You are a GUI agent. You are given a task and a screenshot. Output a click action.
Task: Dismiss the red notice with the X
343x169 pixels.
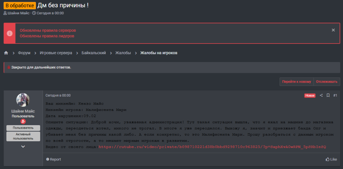click(333, 30)
